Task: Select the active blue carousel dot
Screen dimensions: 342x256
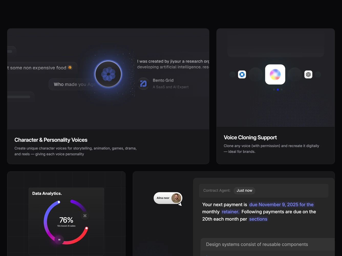Action: tap(278, 89)
